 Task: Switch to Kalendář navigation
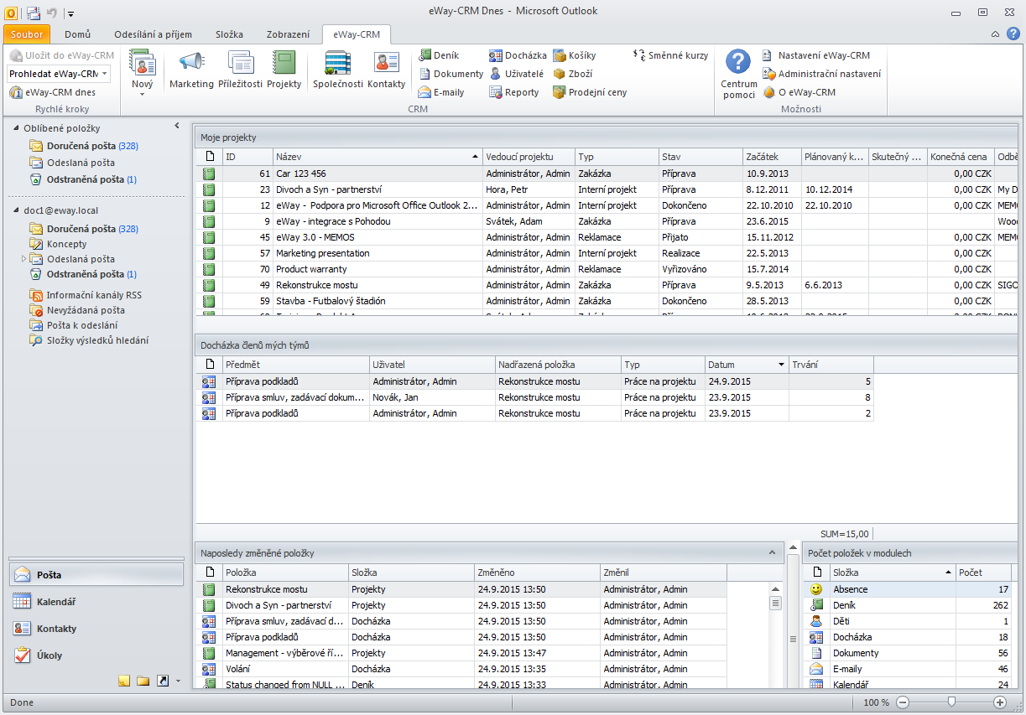[x=96, y=602]
